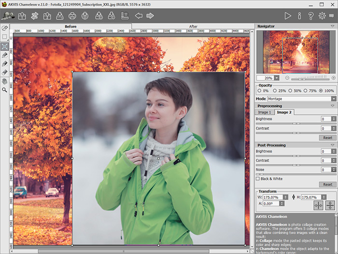Click the publish/share globe icon
This screenshot has width=338, height=254.
(85, 16)
